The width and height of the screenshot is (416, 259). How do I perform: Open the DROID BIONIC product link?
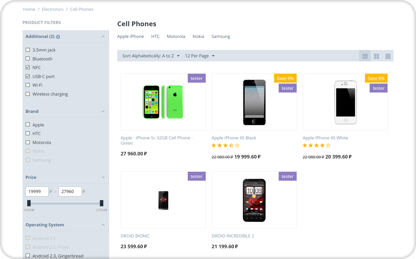click(x=135, y=236)
